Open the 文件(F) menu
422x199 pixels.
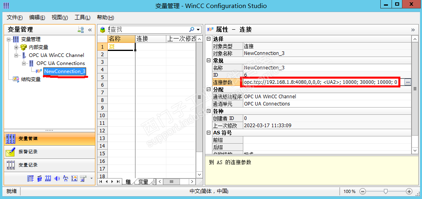[14, 18]
